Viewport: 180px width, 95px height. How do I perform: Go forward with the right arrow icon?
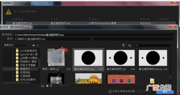tap(37, 45)
